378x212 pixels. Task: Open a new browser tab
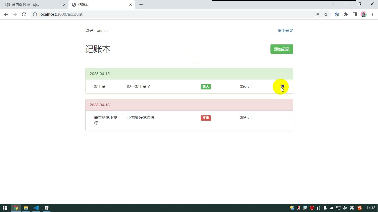(x=141, y=5)
